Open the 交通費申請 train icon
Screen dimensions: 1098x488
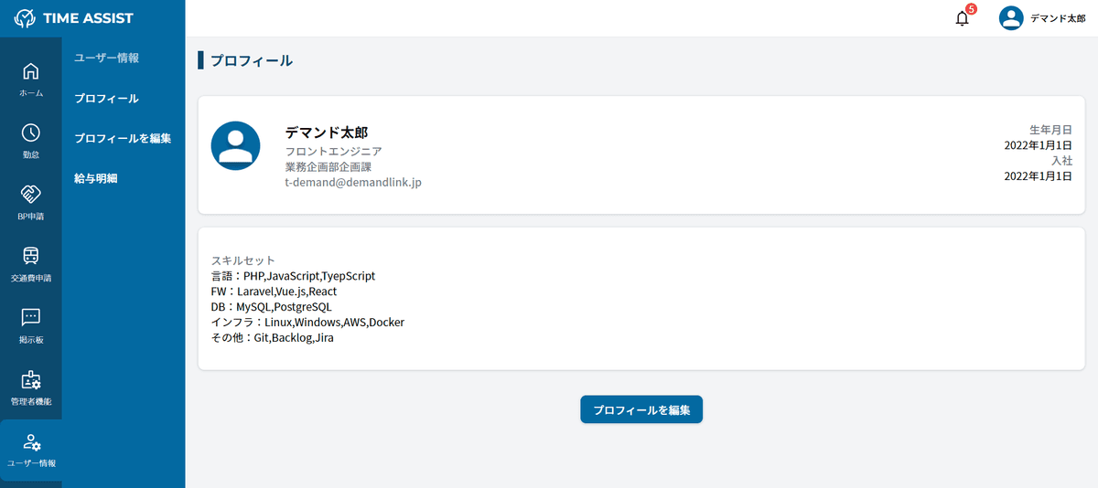pos(31,255)
